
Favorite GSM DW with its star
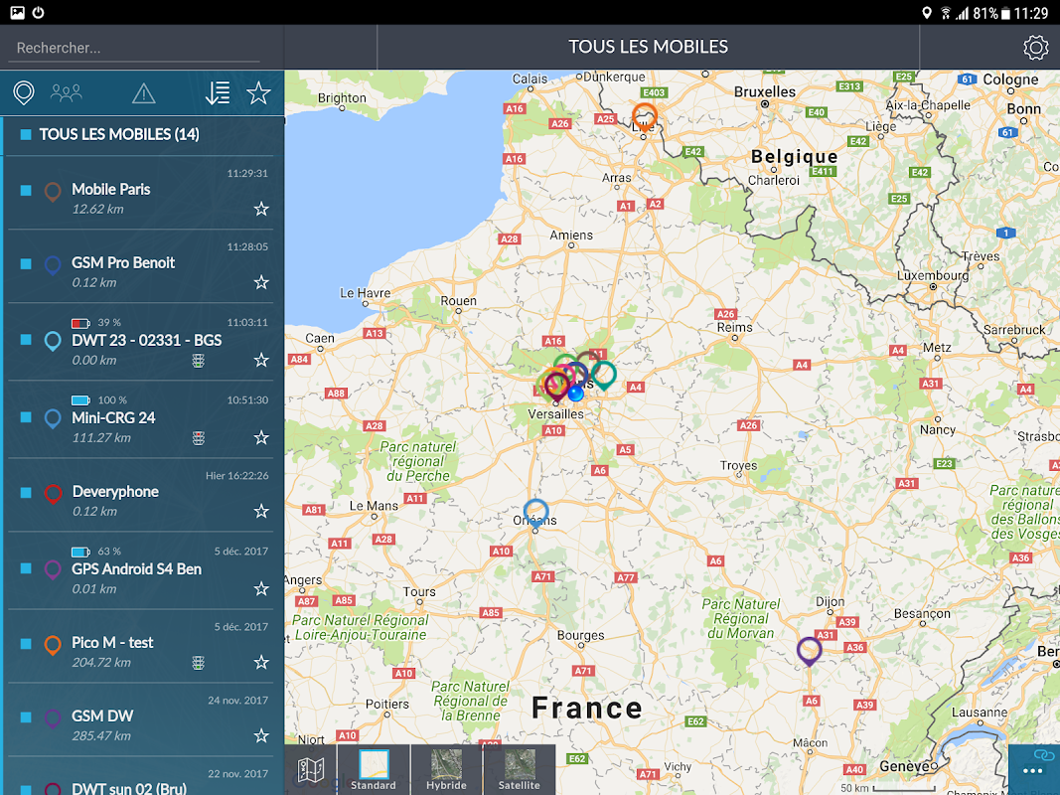coord(261,735)
